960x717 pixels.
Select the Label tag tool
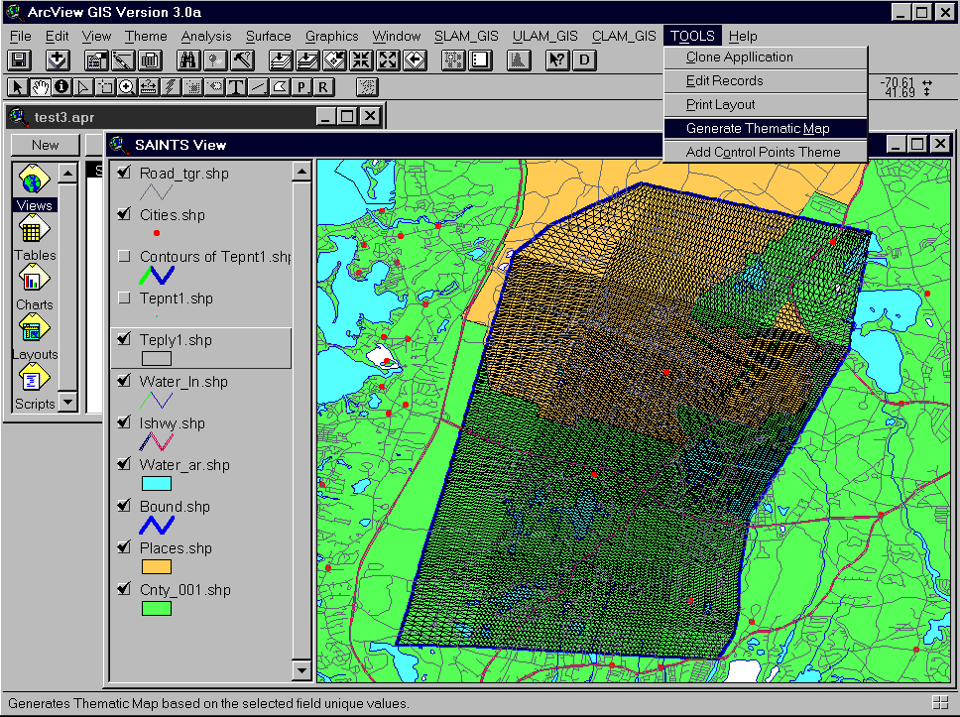(214, 87)
